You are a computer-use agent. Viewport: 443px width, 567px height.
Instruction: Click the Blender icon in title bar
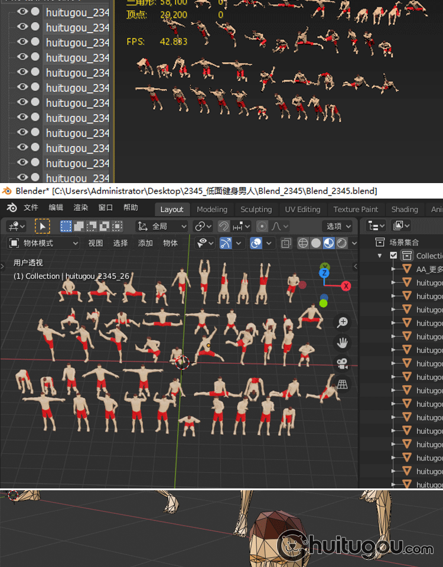coord(6,191)
